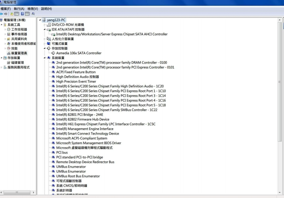Image resolution: width=284 pixels, height=198 pixels.
Task: Select High Definition Audio 控制器
Action: pyautogui.click(x=78, y=77)
